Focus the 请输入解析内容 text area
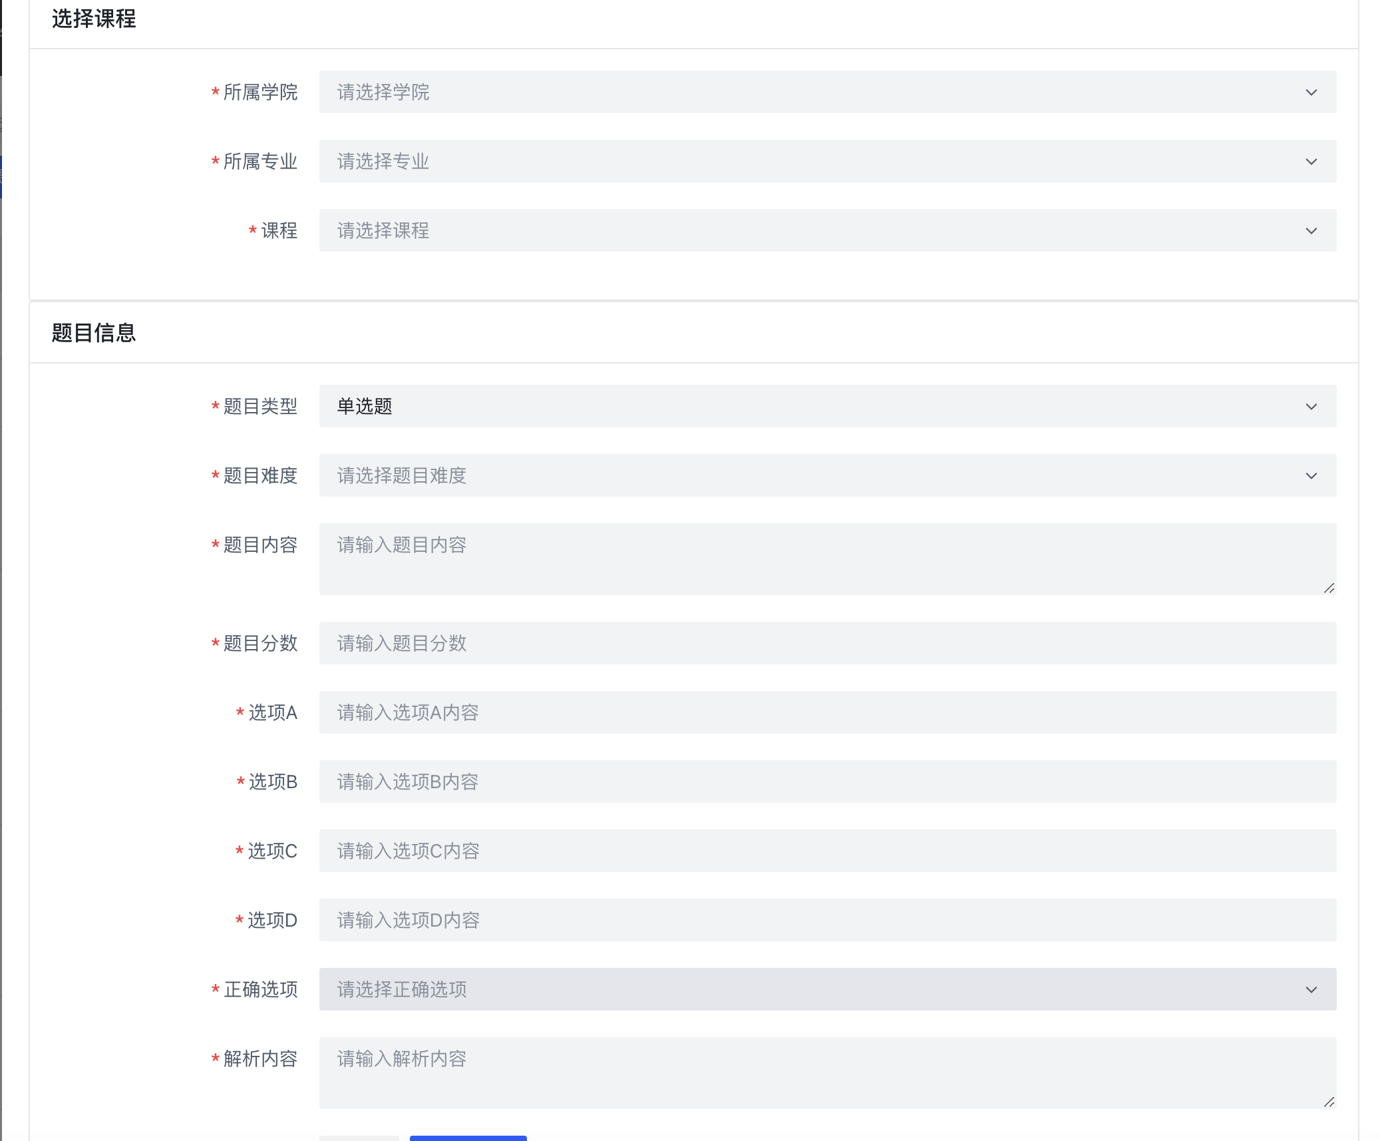 pyautogui.click(x=828, y=1073)
